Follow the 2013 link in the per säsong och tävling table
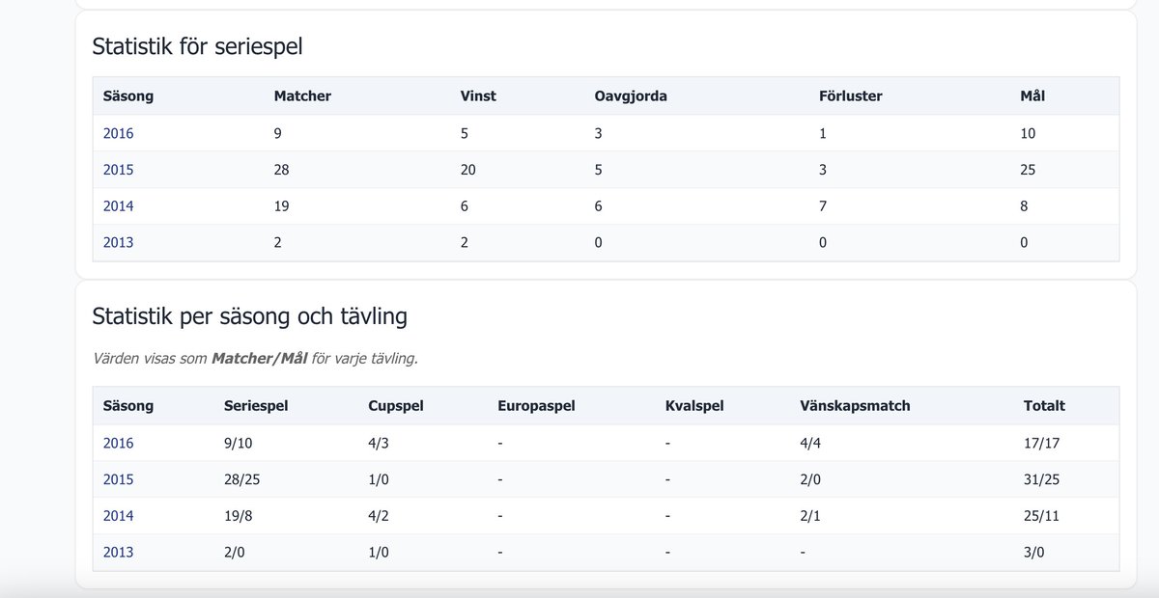Screen dimensions: 1159x598 [118, 553]
